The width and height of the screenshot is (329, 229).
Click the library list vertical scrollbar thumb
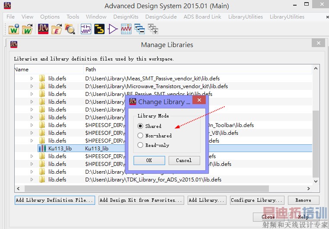316,144
